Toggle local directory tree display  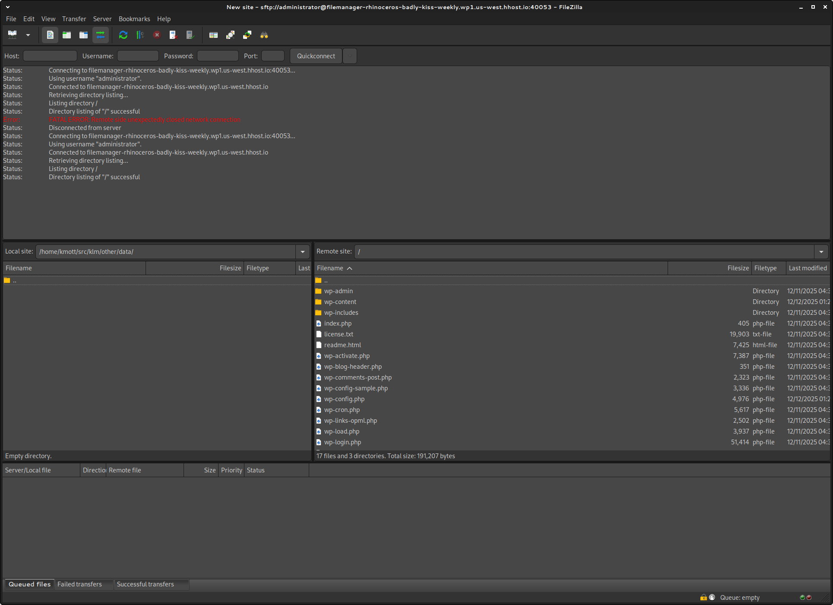[x=67, y=35]
